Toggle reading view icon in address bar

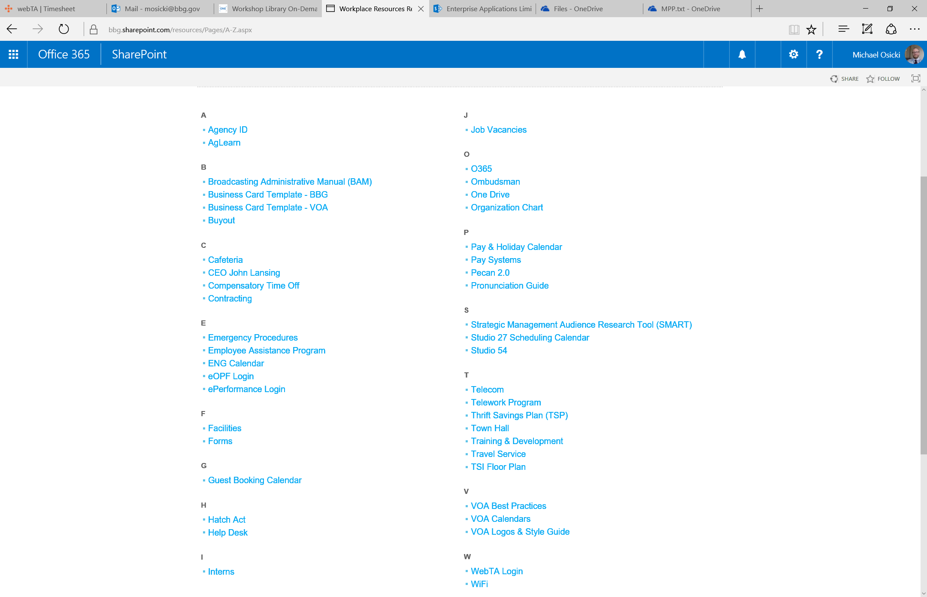click(794, 30)
